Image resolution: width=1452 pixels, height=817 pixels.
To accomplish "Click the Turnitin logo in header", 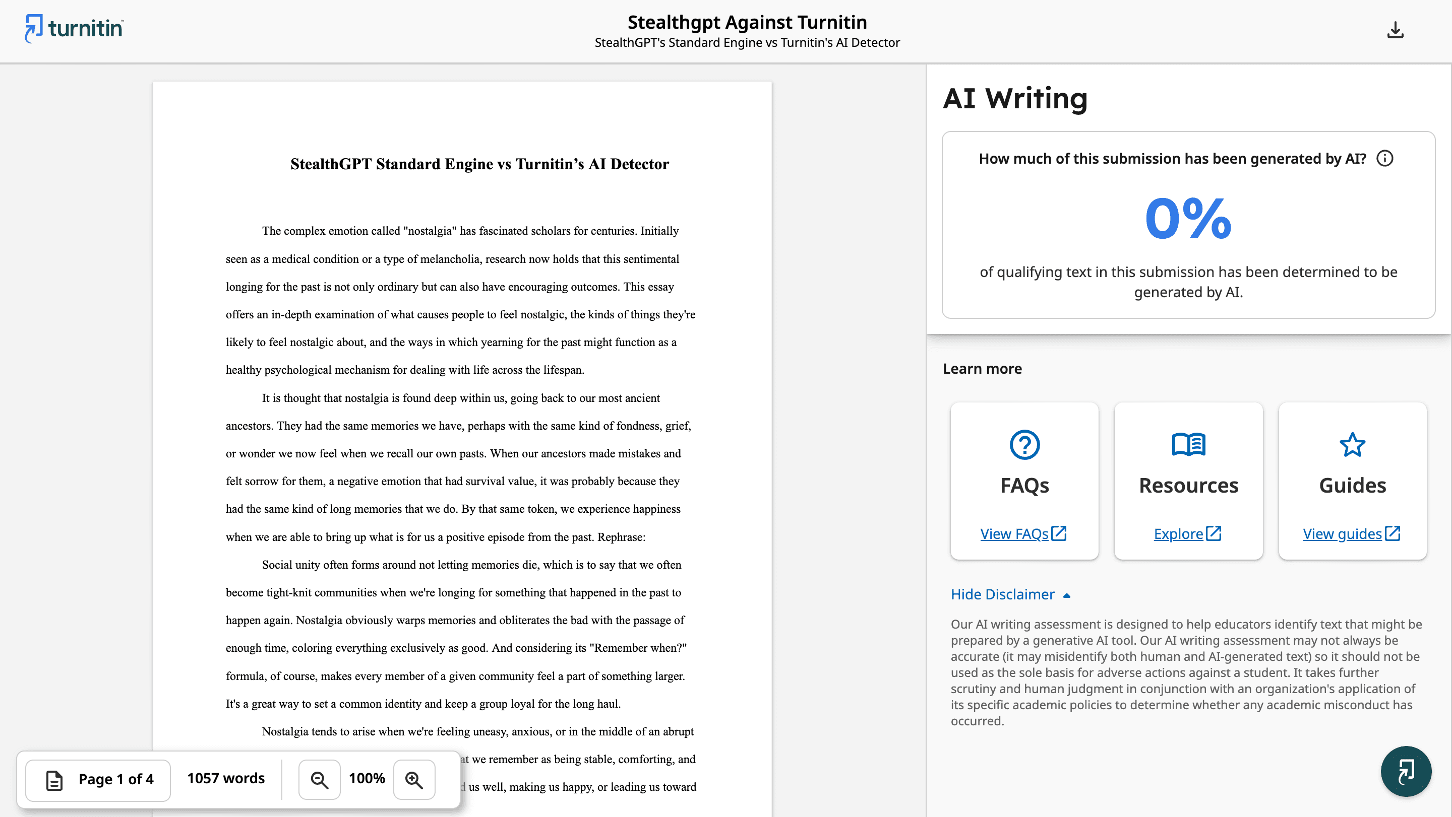I will [74, 28].
